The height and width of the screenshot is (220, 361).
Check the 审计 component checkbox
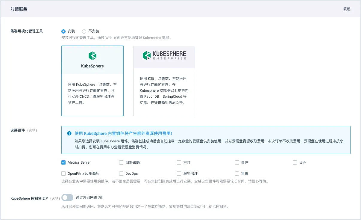[179, 162]
